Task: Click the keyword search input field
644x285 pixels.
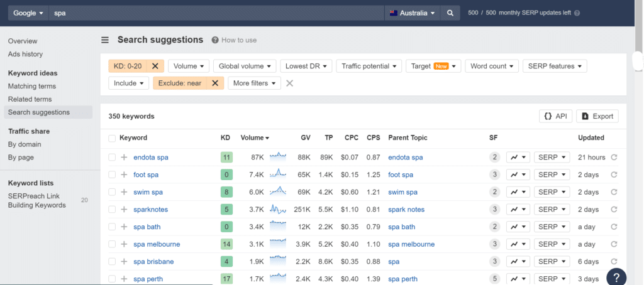Action: [x=216, y=13]
